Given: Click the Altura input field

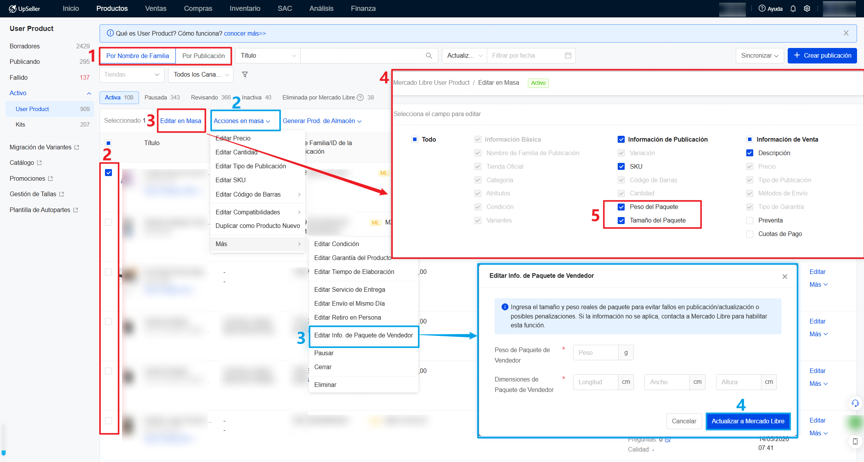Looking at the screenshot, I should click(739, 382).
